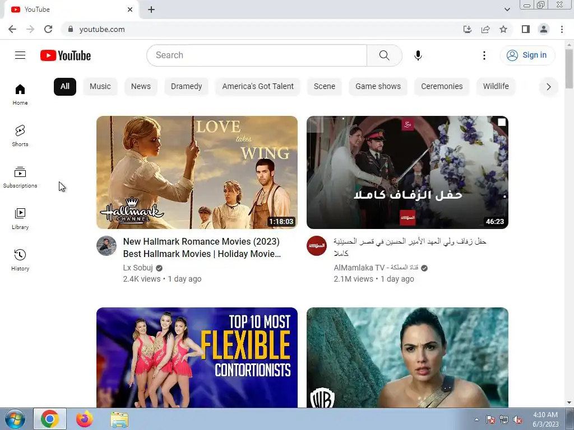Open royal wedding video thumbnail
The height and width of the screenshot is (430, 574).
click(x=408, y=172)
